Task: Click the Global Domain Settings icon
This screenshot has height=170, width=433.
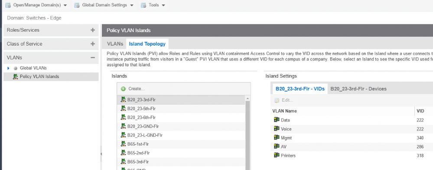Action: tap(77, 5)
